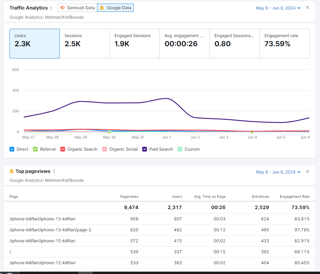Select the Engaged Sessions metric tab
This screenshot has height=274, width=320.
(x=134, y=44)
